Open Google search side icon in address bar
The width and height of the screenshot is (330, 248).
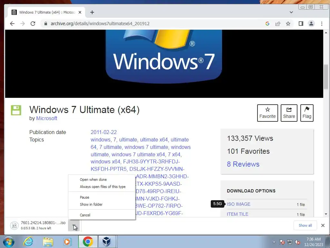(267, 24)
